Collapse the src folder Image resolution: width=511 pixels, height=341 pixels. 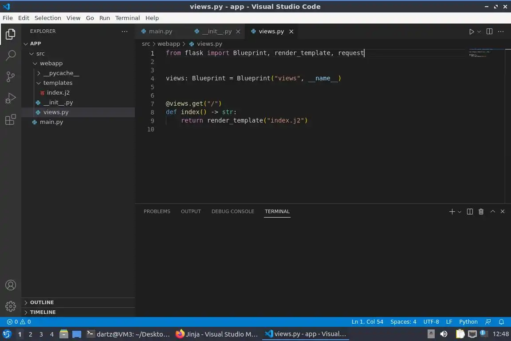click(78, 54)
